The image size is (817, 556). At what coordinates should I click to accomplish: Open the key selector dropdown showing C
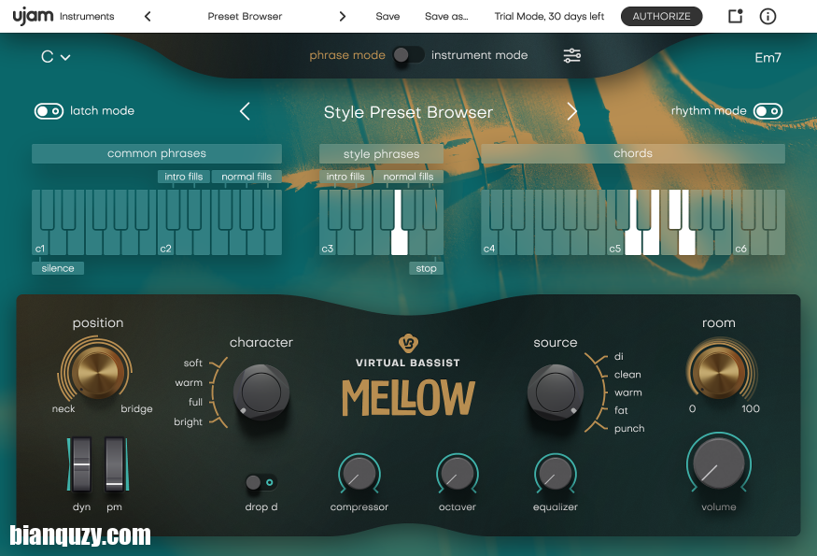coord(55,56)
